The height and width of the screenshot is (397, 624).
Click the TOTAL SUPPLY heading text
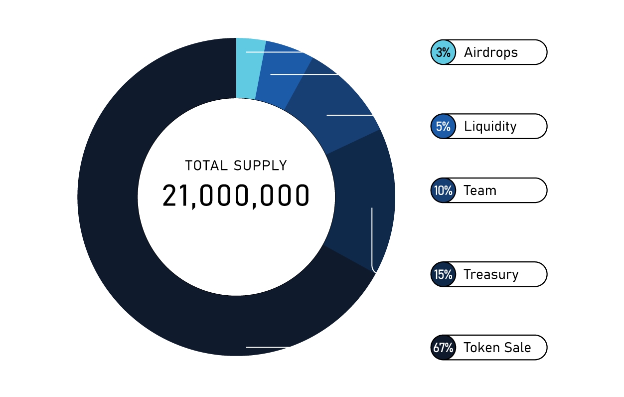point(236,166)
